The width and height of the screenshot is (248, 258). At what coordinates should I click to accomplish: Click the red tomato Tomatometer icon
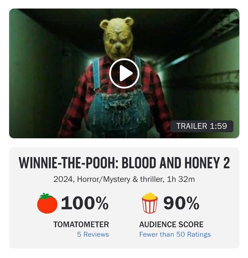tap(47, 203)
